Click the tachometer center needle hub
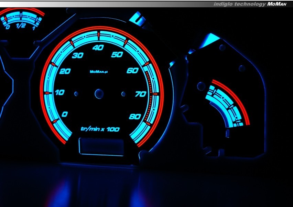Viewport: 293px width, 207px height. 99,94
